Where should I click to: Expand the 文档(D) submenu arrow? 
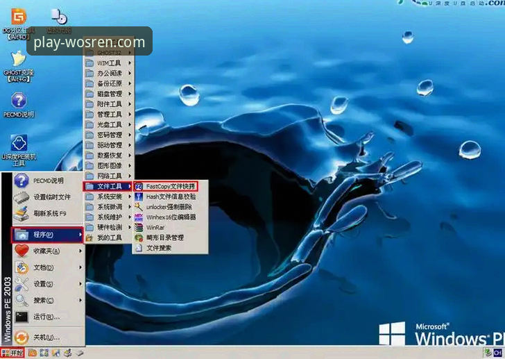[80, 267]
